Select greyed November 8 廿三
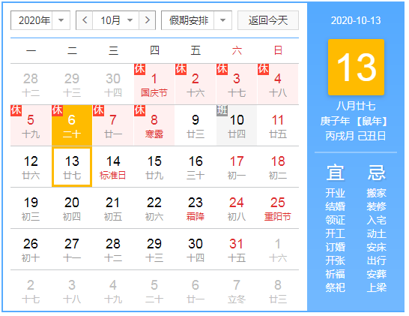 coord(278,291)
